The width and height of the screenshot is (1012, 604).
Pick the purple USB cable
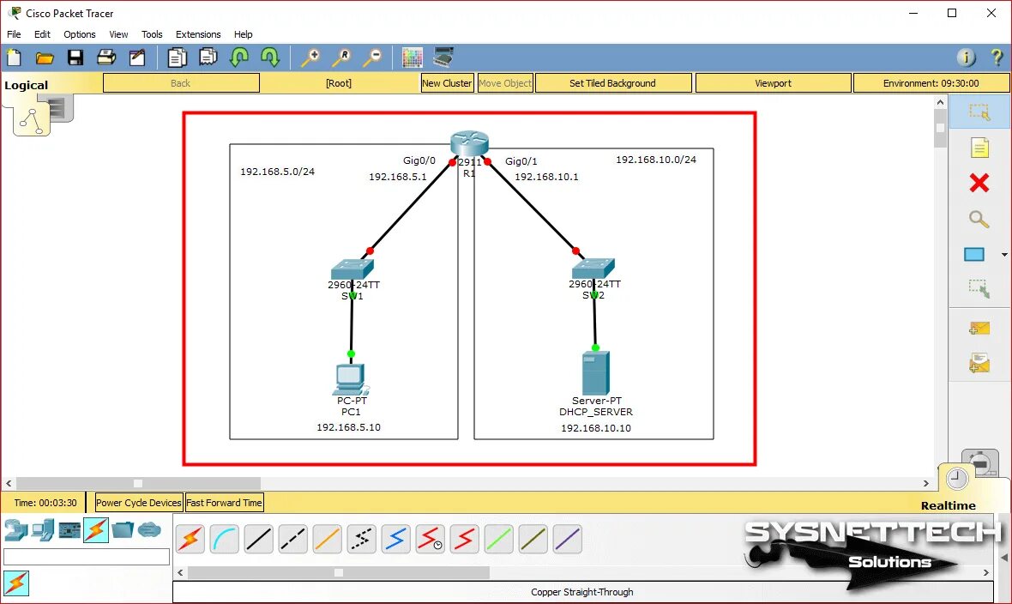pyautogui.click(x=567, y=540)
